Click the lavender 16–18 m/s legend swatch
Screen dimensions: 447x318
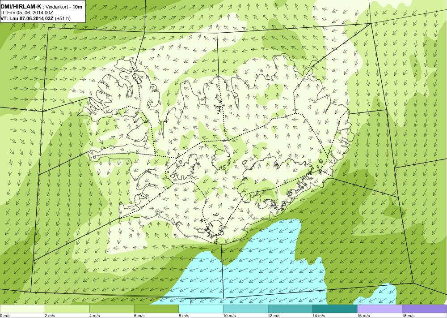click(380, 309)
